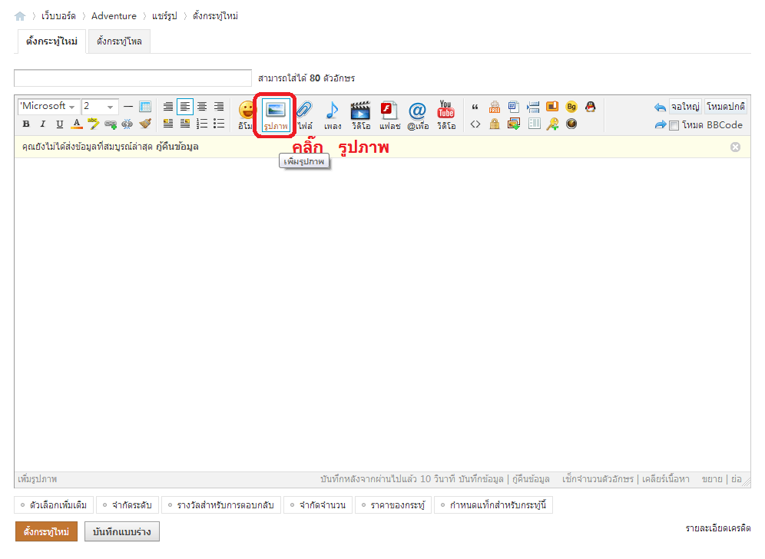The height and width of the screenshot is (559, 765).
Task: Open the font color picker (A icon)
Action: pyautogui.click(x=77, y=124)
